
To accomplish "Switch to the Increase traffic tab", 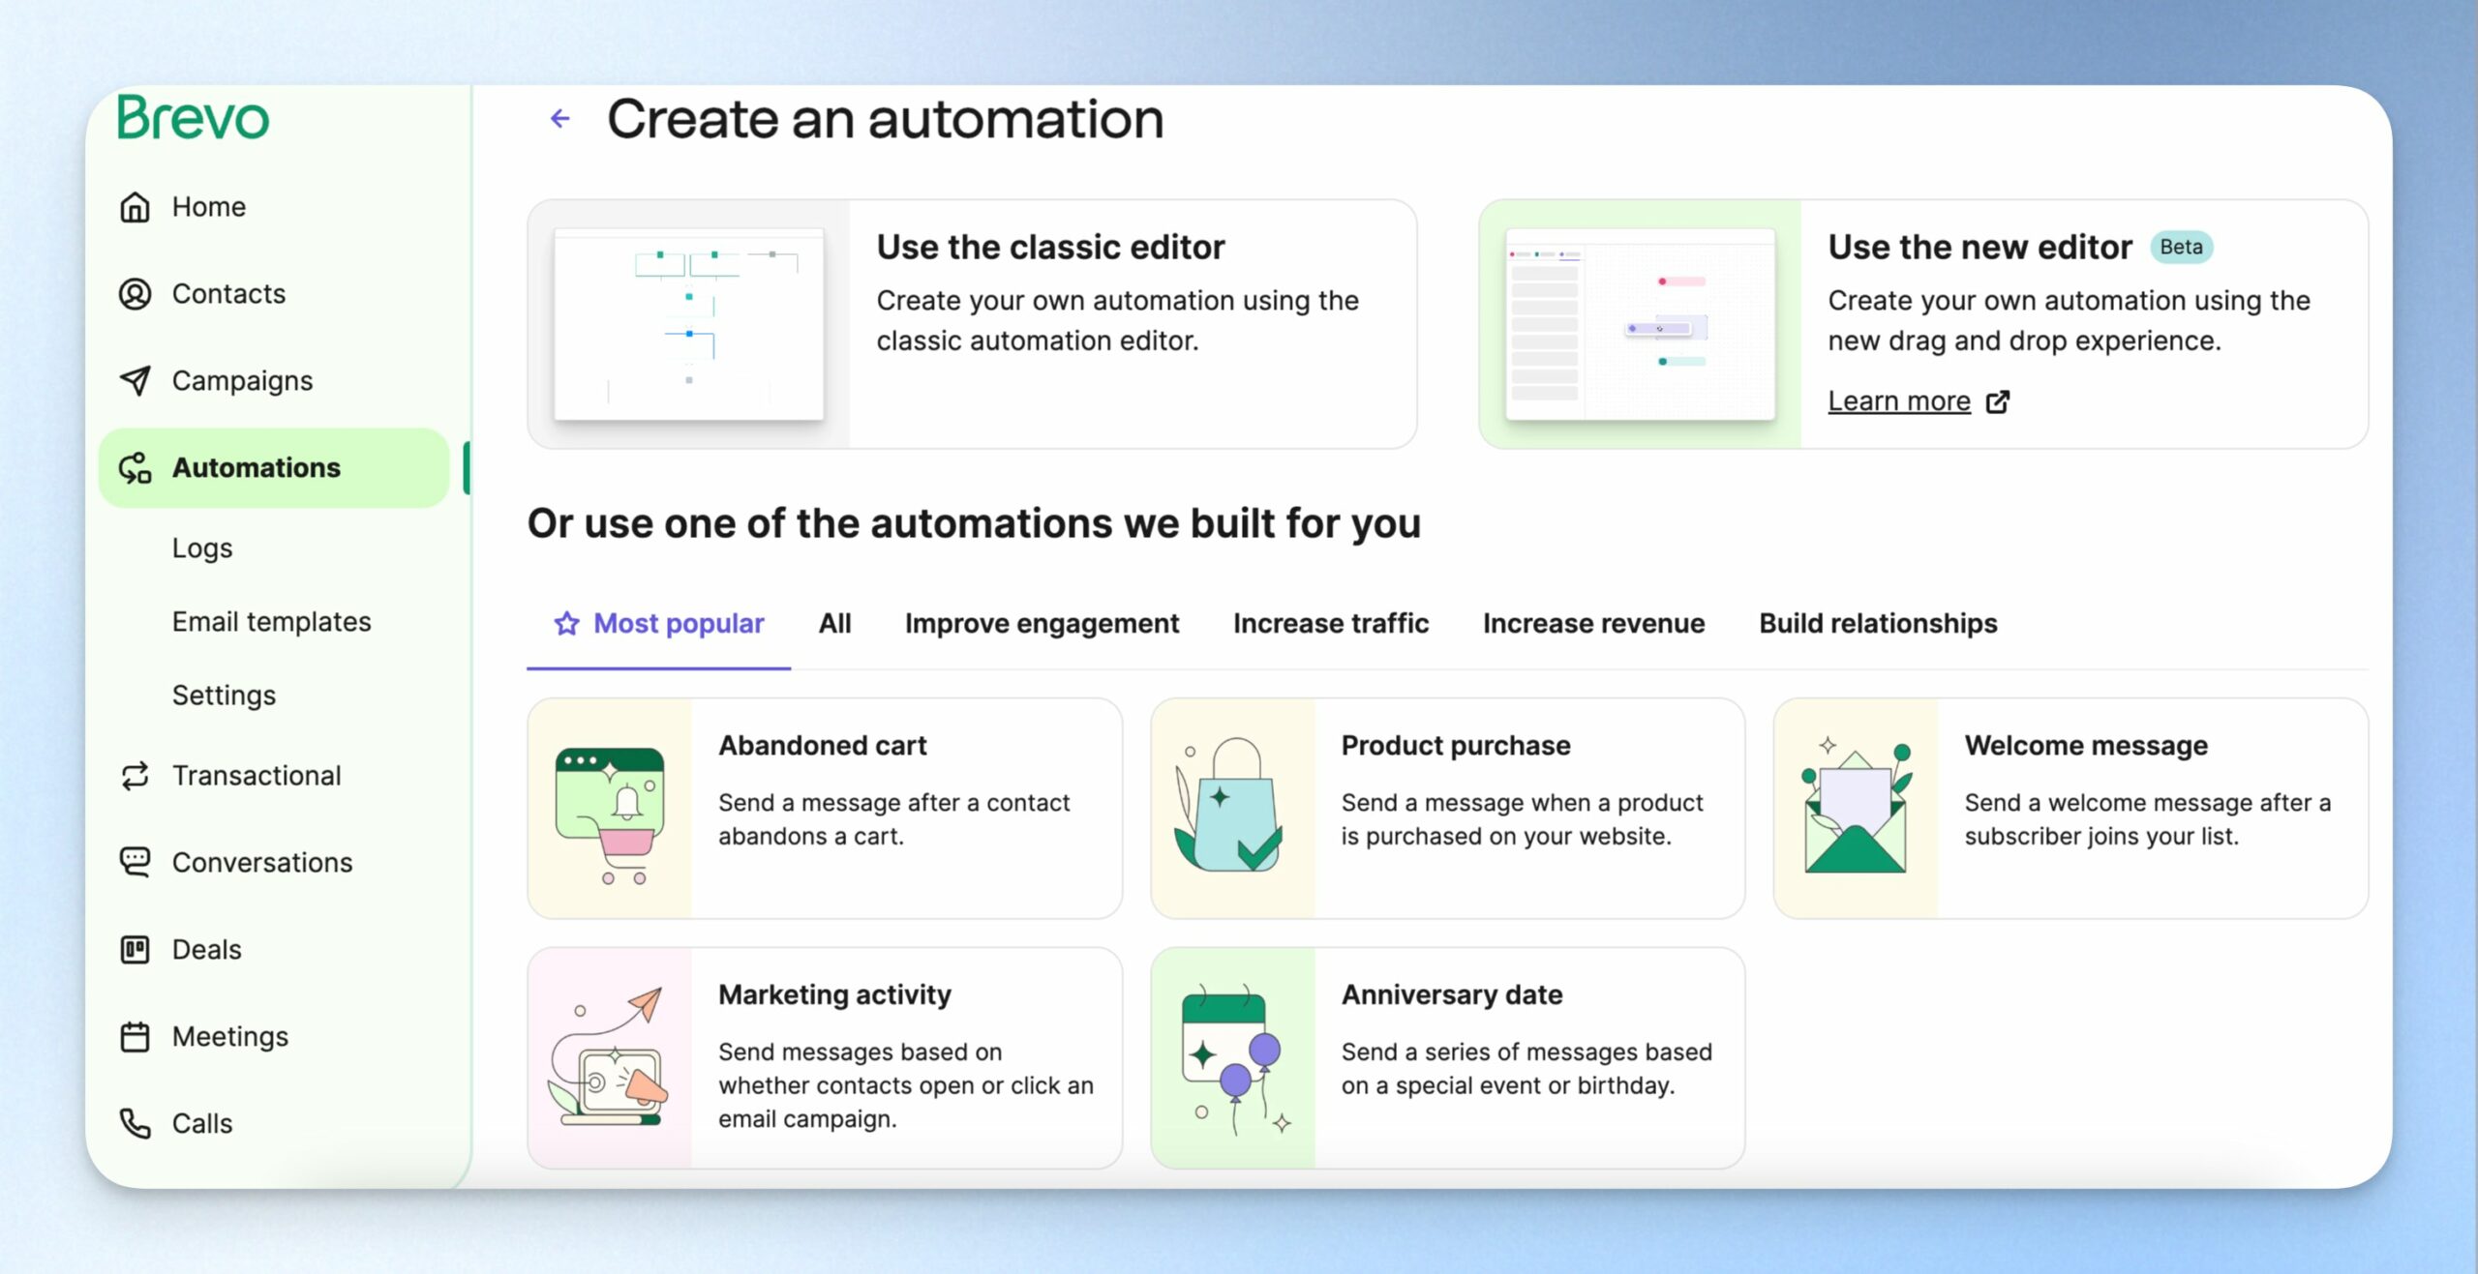I will click(1330, 624).
